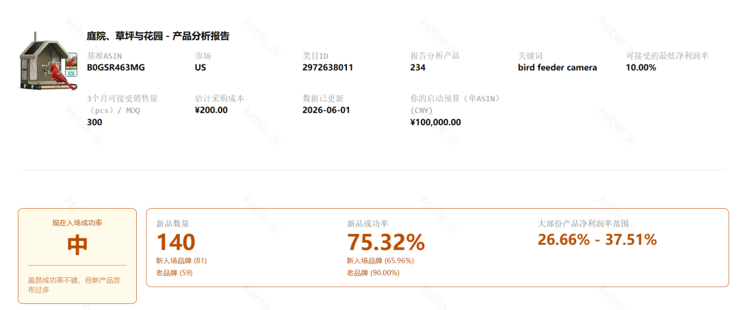
Task: Click the data updated date 2026-06-01
Action: (x=326, y=110)
